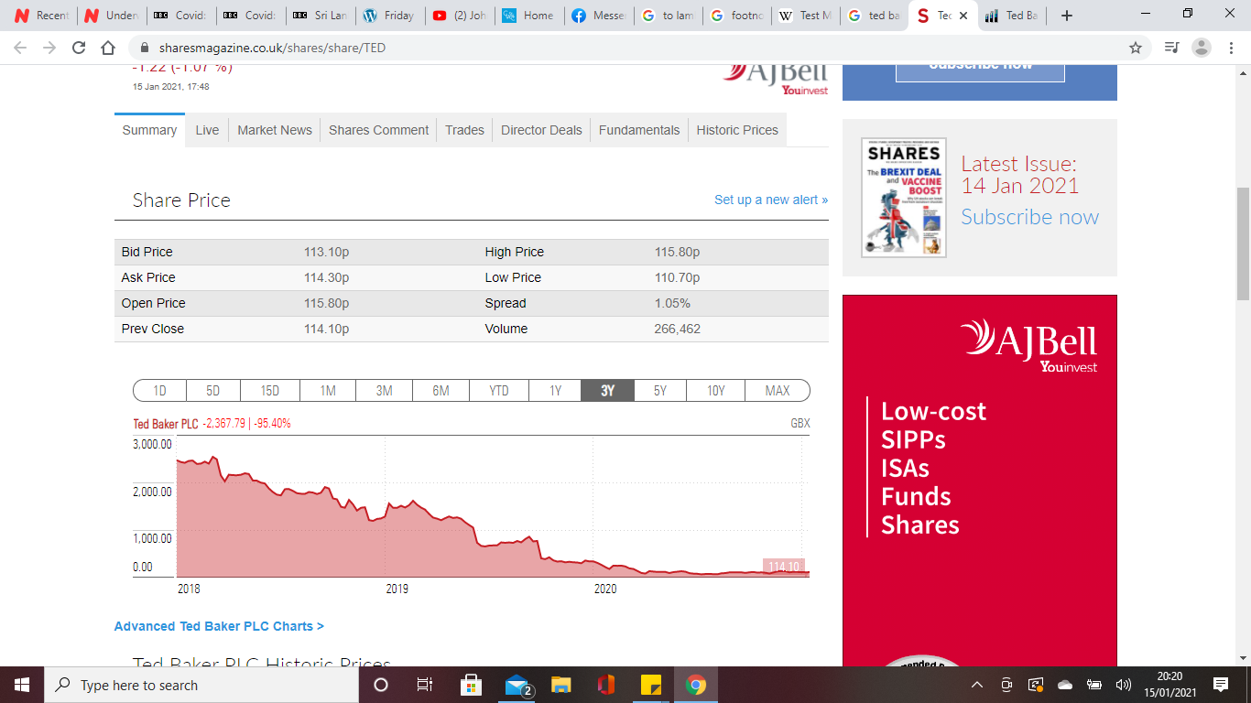Switch chart range to 5Y
Image resolution: width=1251 pixels, height=703 pixels.
pyautogui.click(x=659, y=391)
